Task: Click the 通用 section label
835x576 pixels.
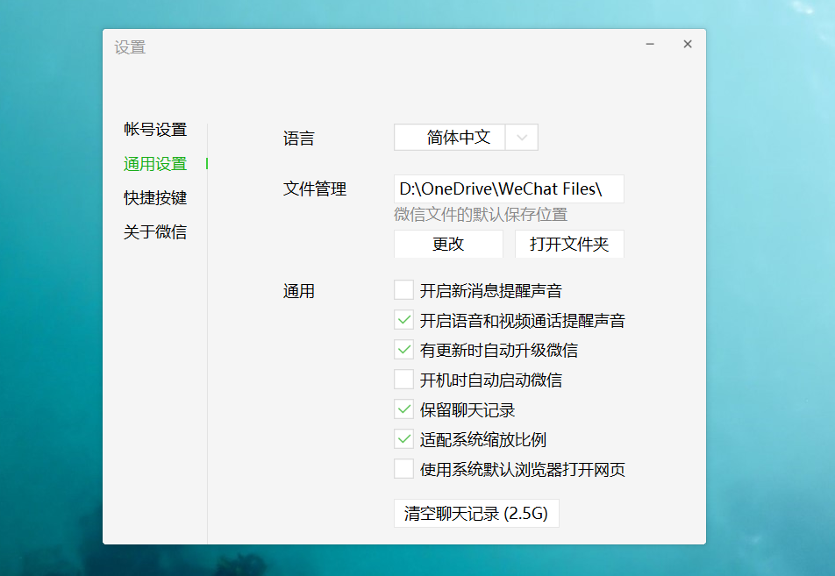Action: [x=299, y=292]
